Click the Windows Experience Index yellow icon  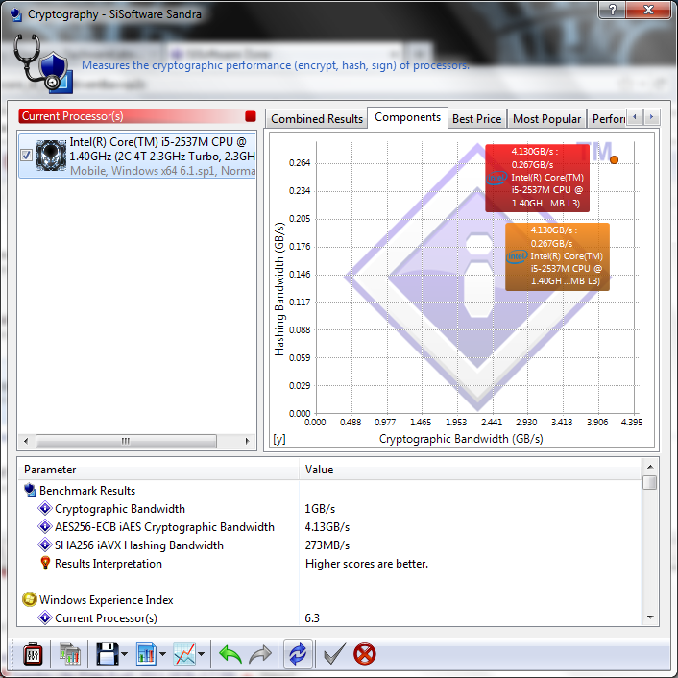(30, 599)
